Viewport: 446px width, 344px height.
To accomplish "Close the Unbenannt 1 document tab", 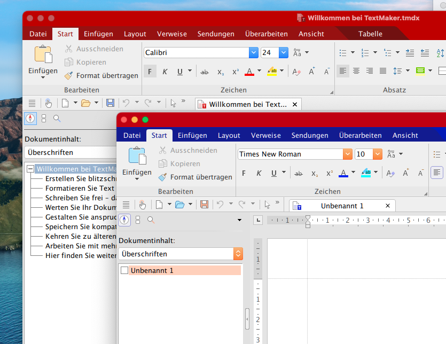I will pyautogui.click(x=388, y=206).
